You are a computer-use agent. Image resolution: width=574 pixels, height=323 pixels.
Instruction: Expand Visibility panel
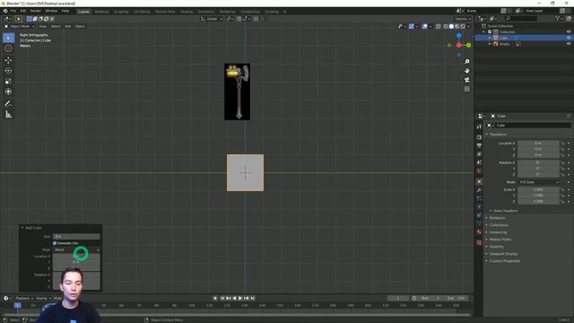(496, 247)
